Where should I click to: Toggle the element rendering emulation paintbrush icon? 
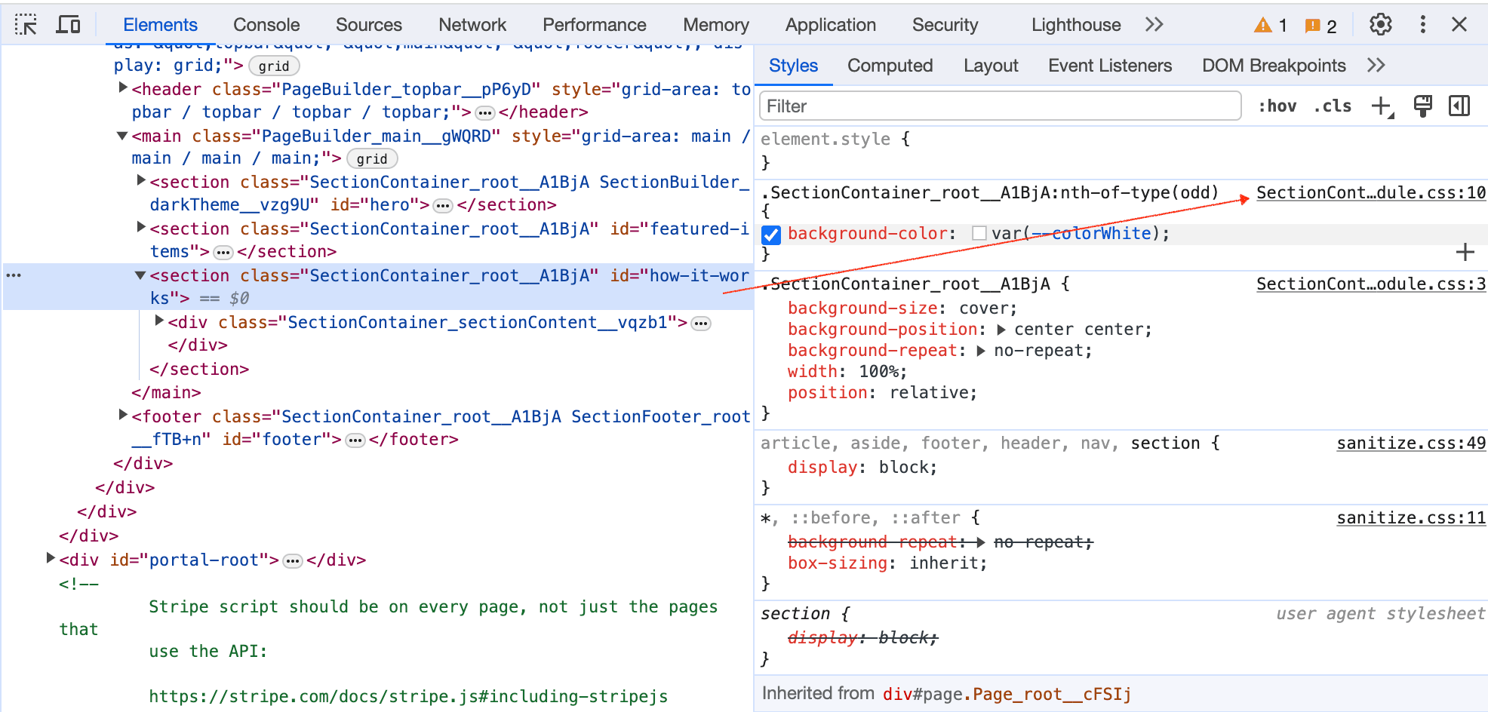click(x=1422, y=106)
